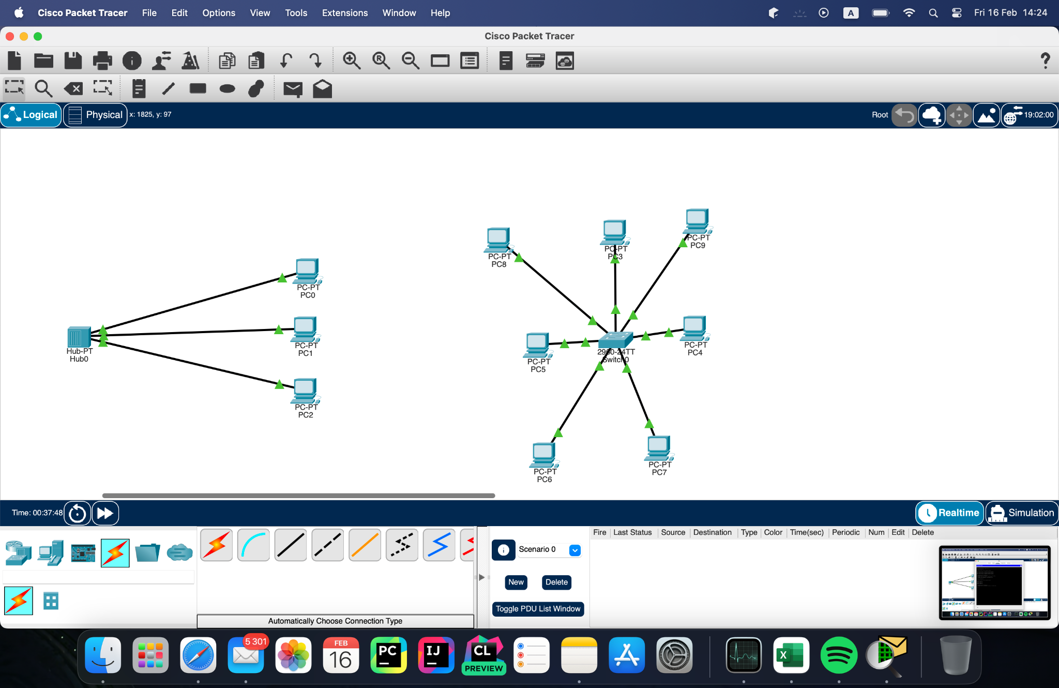This screenshot has width=1059, height=688.
Task: Open Spotify from the Dock
Action: click(838, 656)
